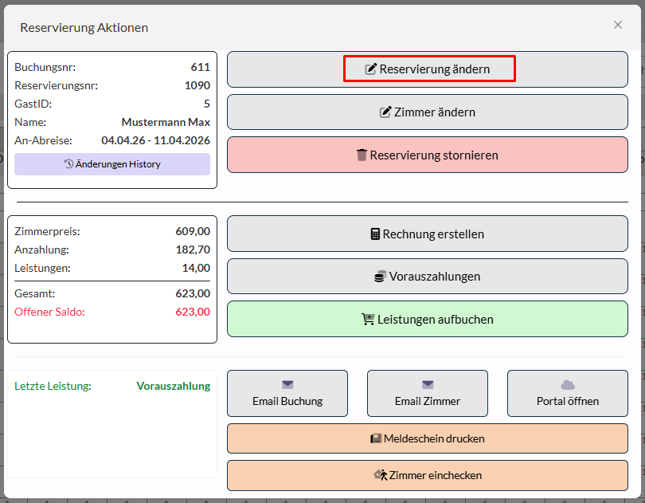Click the envelope icon above Email Buchung
The image size is (645, 503).
click(287, 385)
